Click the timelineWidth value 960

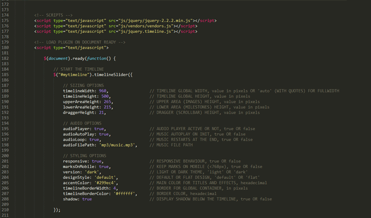(x=103, y=91)
